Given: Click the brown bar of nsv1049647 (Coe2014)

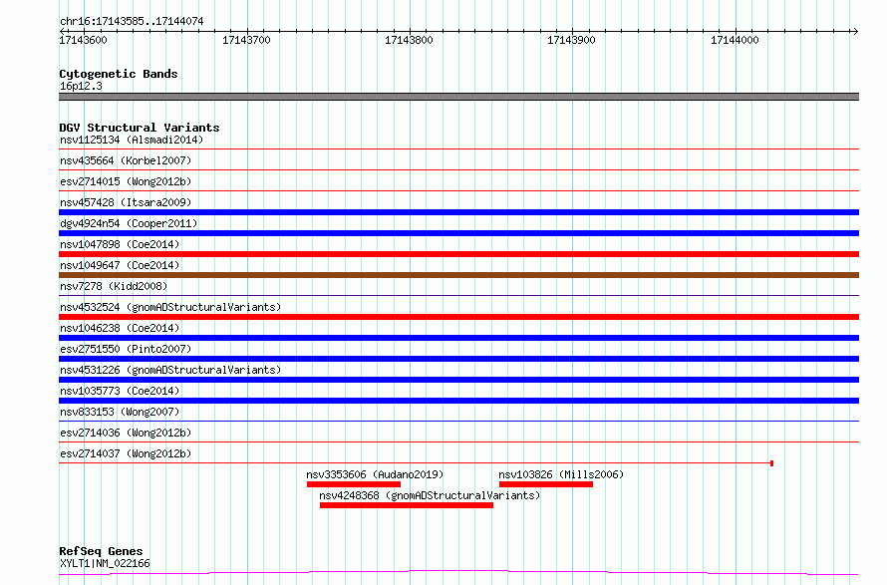Looking at the screenshot, I should tap(458, 275).
